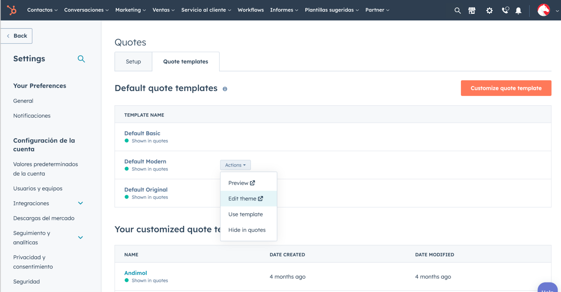Open the Default Original template
This screenshot has width=561, height=292.
point(146,190)
